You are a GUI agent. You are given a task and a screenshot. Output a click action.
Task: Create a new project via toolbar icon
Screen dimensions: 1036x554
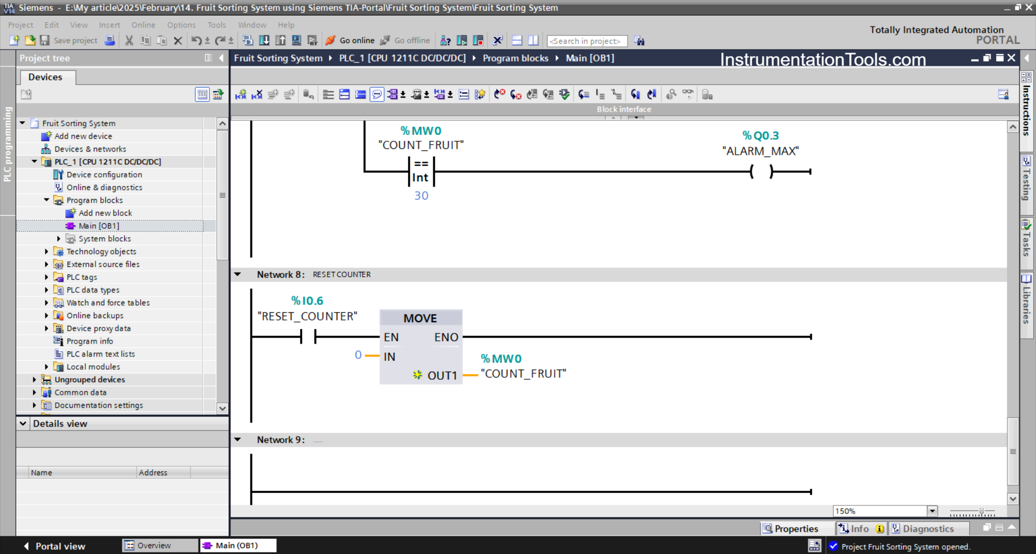pyautogui.click(x=15, y=40)
